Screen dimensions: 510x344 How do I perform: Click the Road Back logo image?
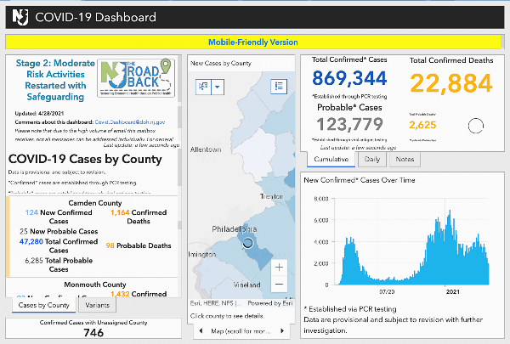(134, 82)
